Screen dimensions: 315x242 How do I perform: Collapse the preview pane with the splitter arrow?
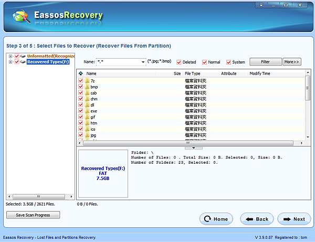pos(193,148)
